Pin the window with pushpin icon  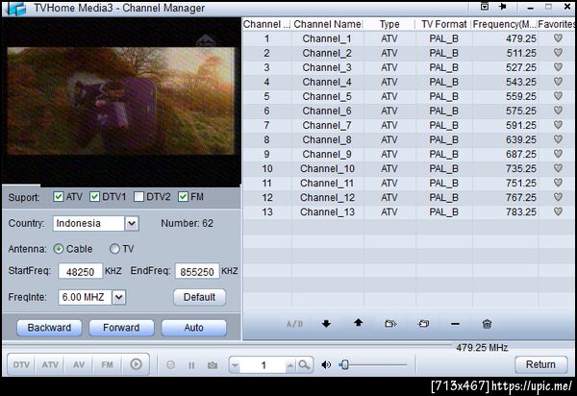pos(502,7)
